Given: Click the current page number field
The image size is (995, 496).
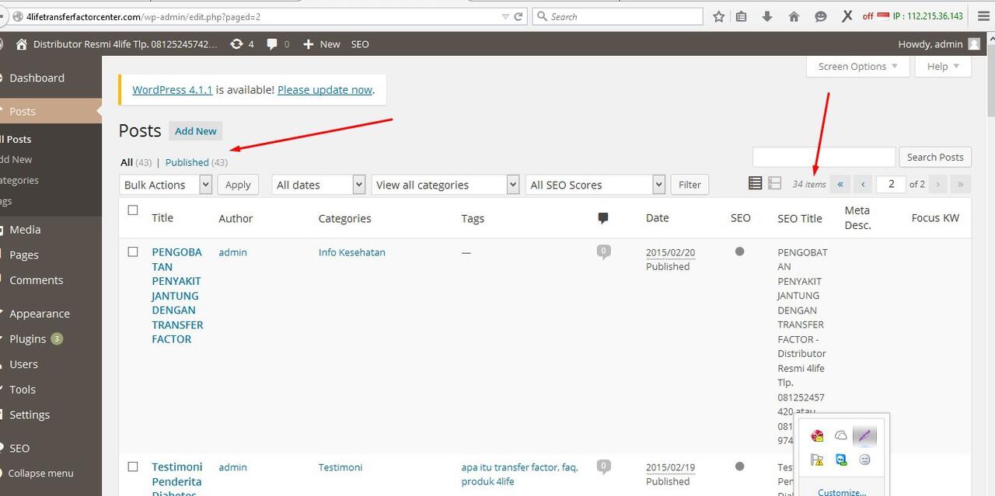Looking at the screenshot, I should [891, 184].
